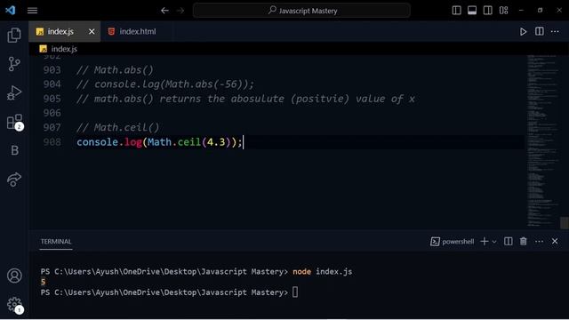
Task: Create new terminal with plus icon
Action: pos(484,242)
